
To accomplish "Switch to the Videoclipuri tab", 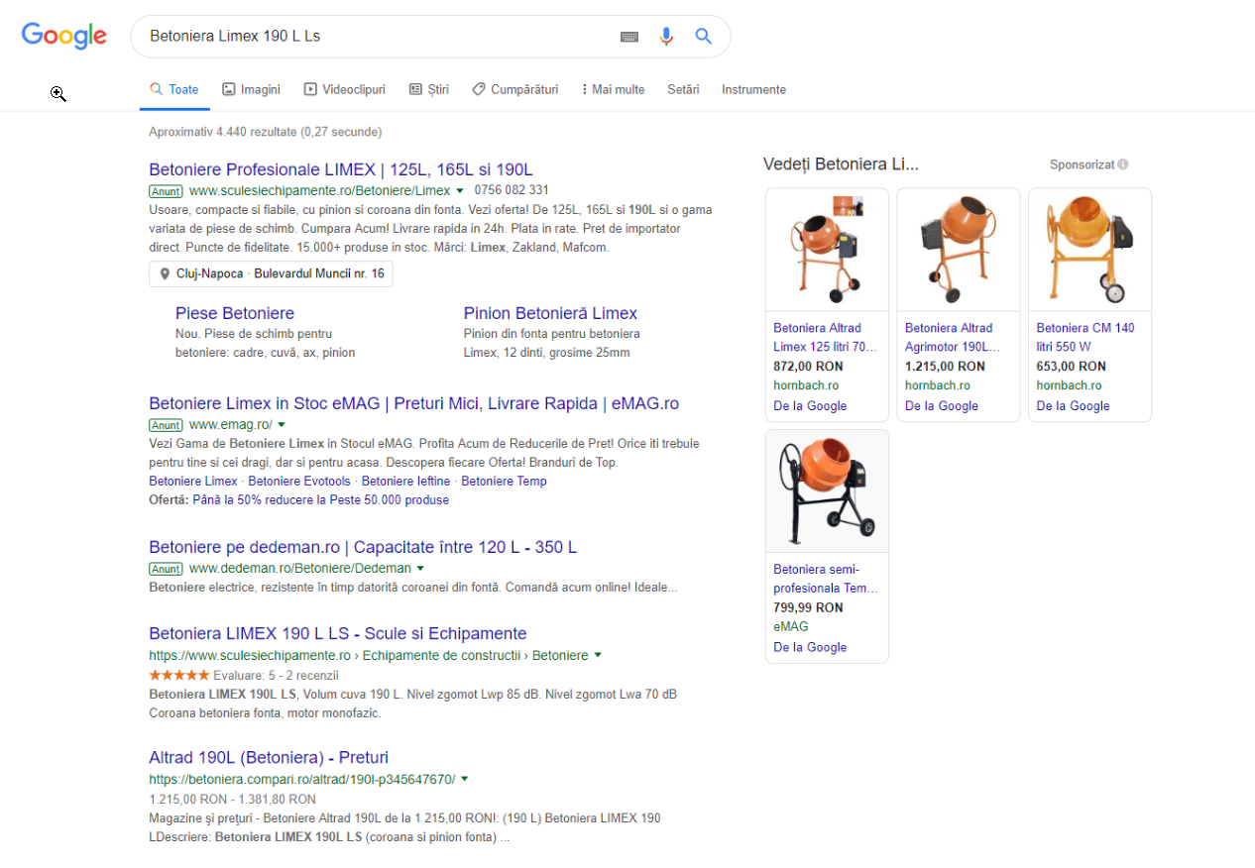I will tap(345, 89).
